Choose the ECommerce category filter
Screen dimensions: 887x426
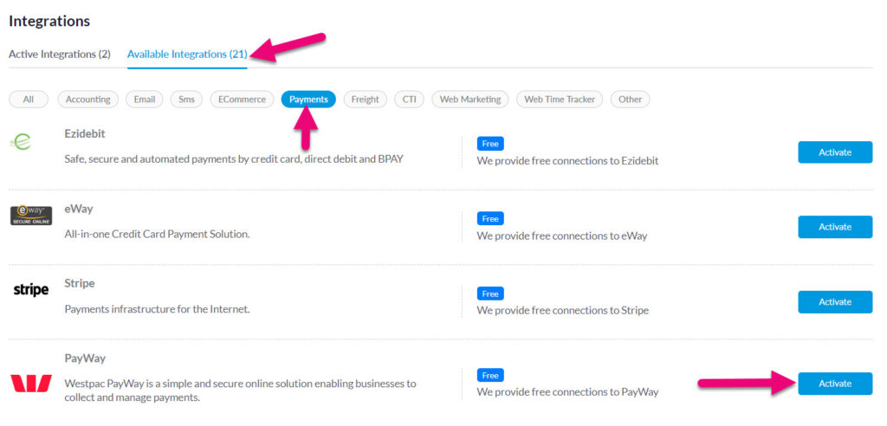click(243, 99)
